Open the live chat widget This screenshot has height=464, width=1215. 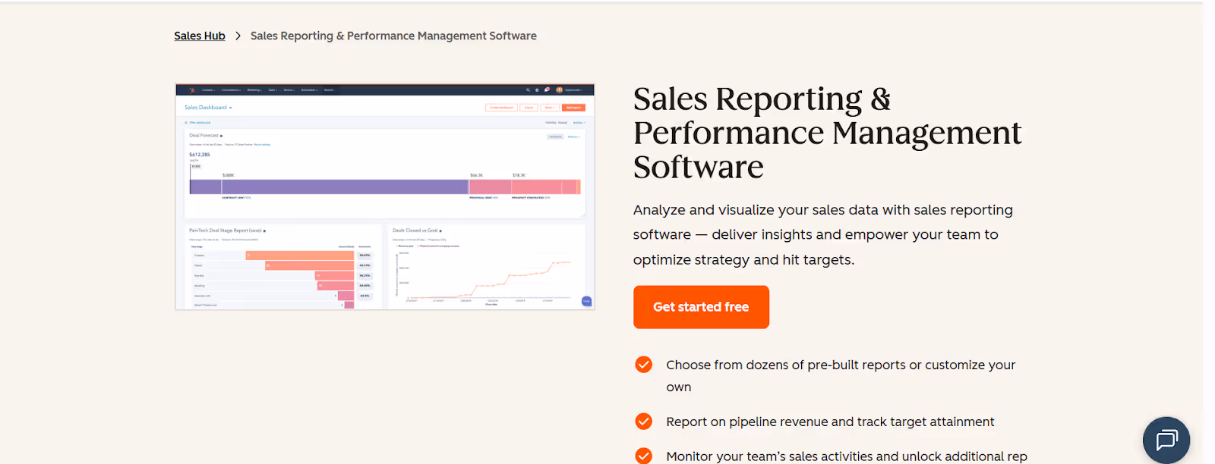pyautogui.click(x=1166, y=440)
